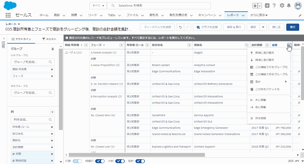The height and width of the screenshot is (164, 304).
Task: Go to the ホーム navigation tab
Action: pos(44,15)
